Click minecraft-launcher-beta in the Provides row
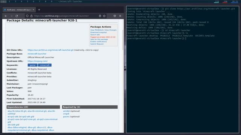 [x=39, y=76]
